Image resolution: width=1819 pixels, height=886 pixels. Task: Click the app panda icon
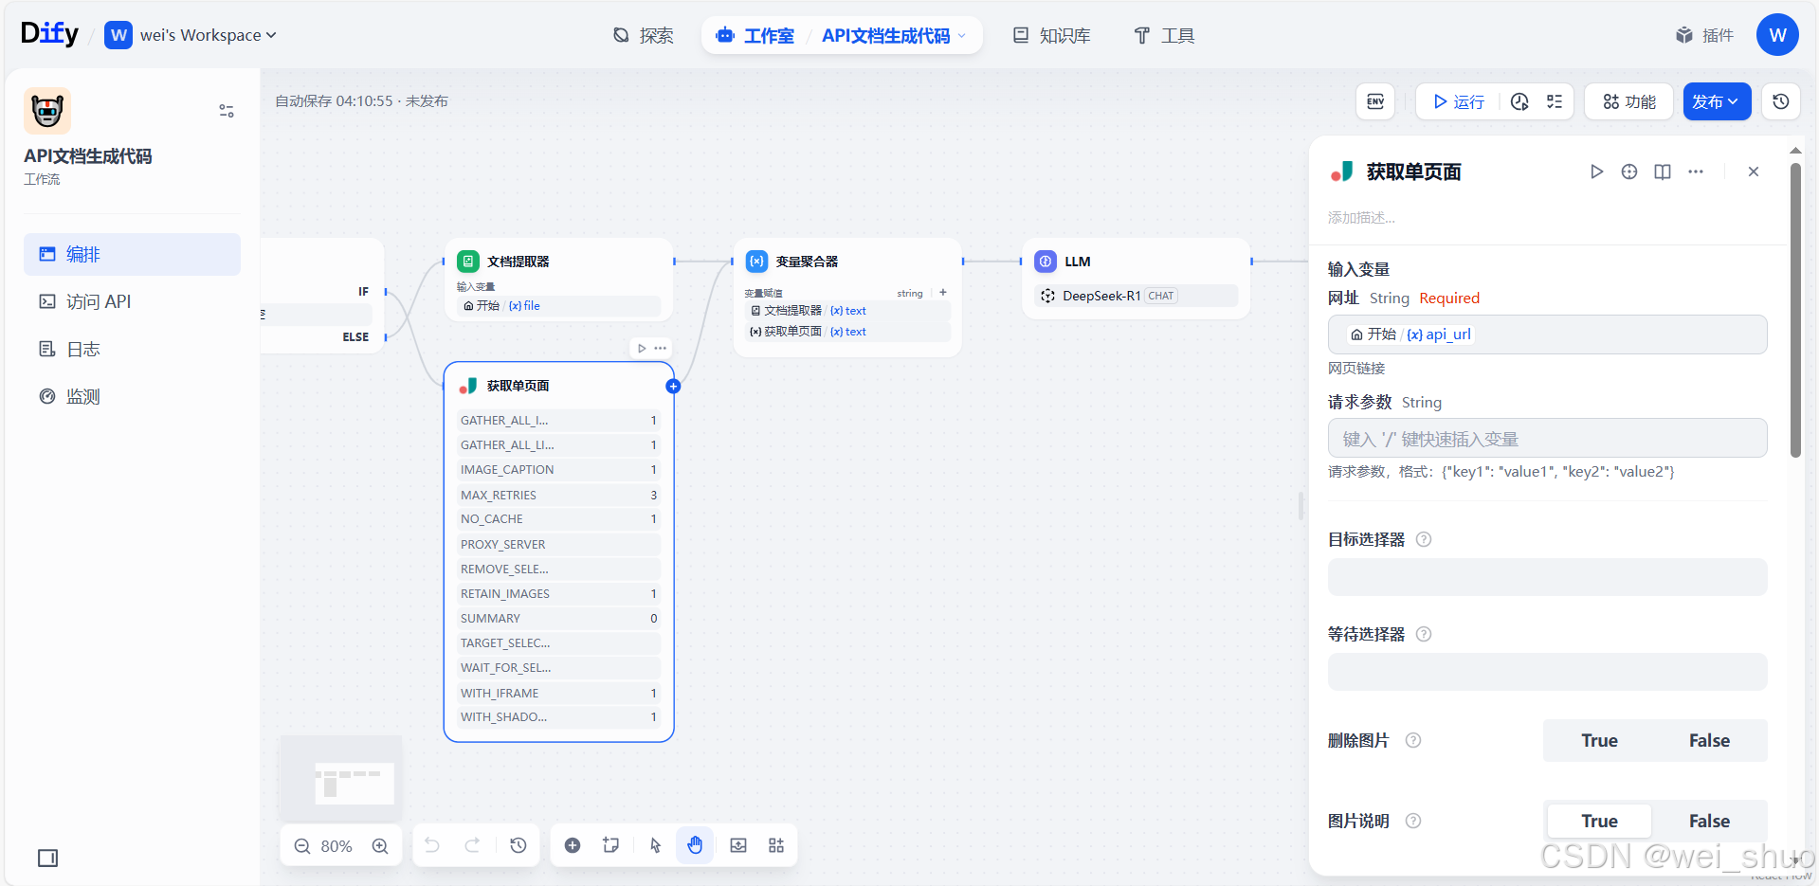point(47,111)
